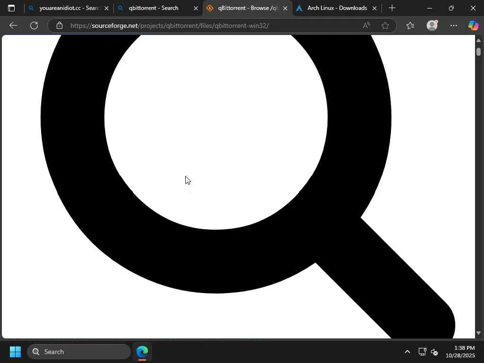The width and height of the screenshot is (484, 363).
Task: Switch to the Arch Linux - Downloads tab
Action: (x=337, y=8)
